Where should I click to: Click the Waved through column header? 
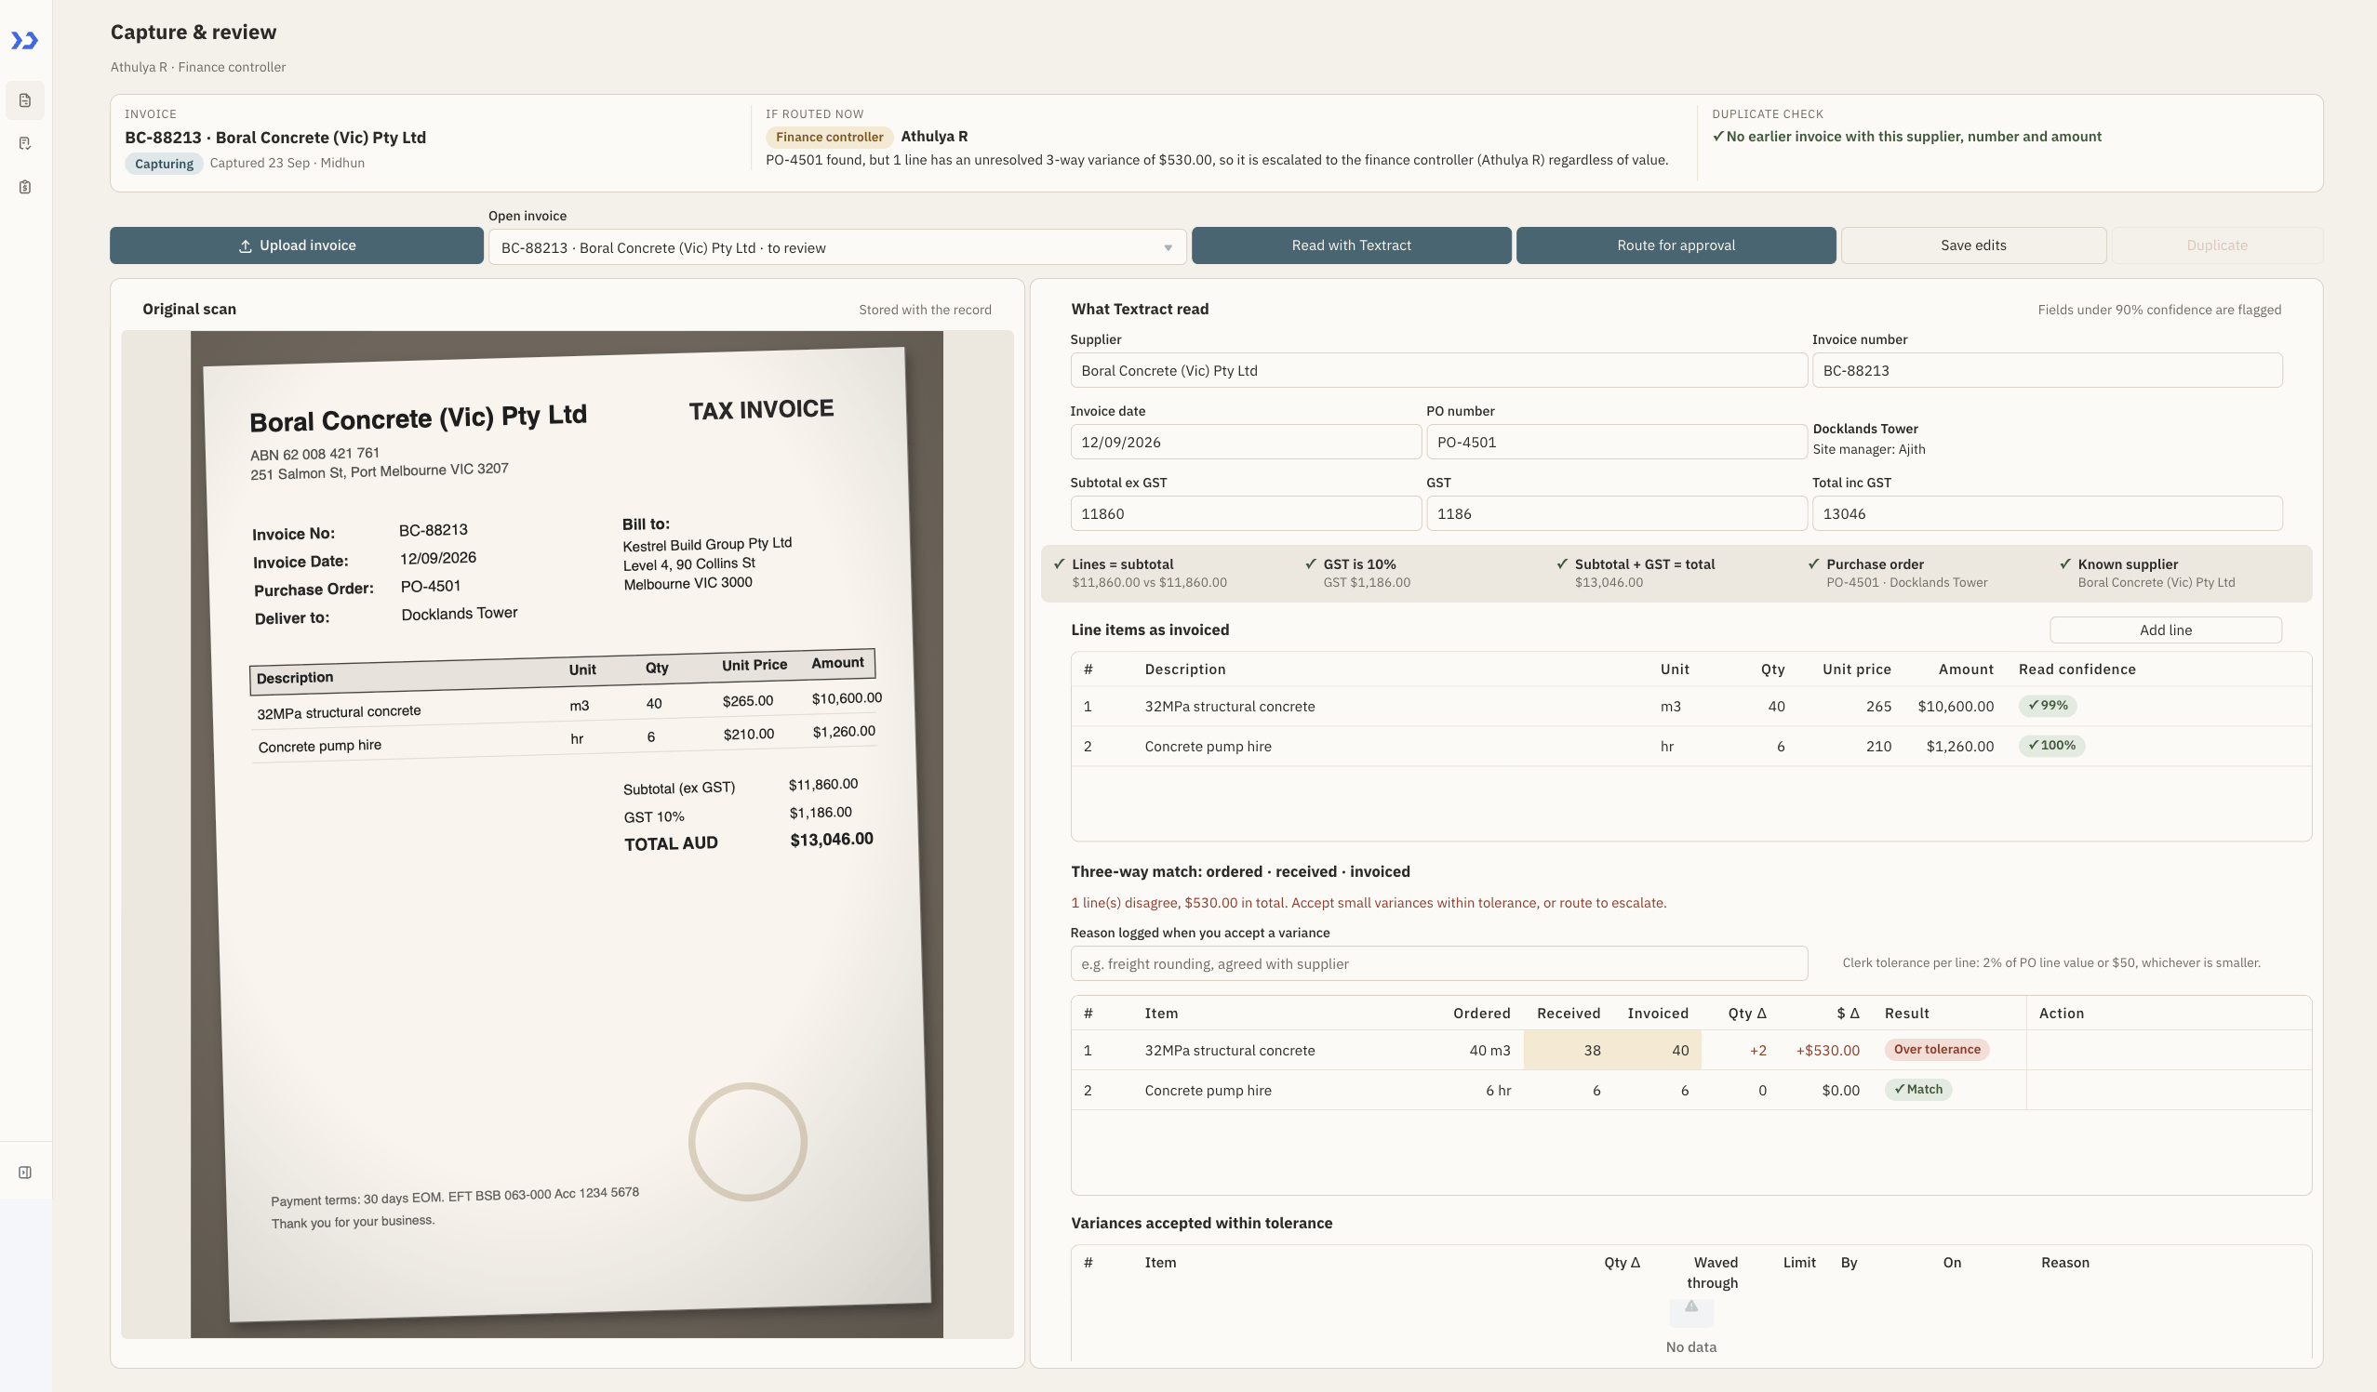click(x=1712, y=1272)
